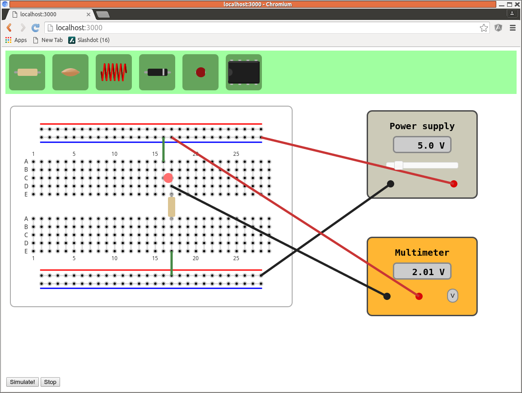
Task: Reload the page with the refresh icon
Action: [x=35, y=28]
